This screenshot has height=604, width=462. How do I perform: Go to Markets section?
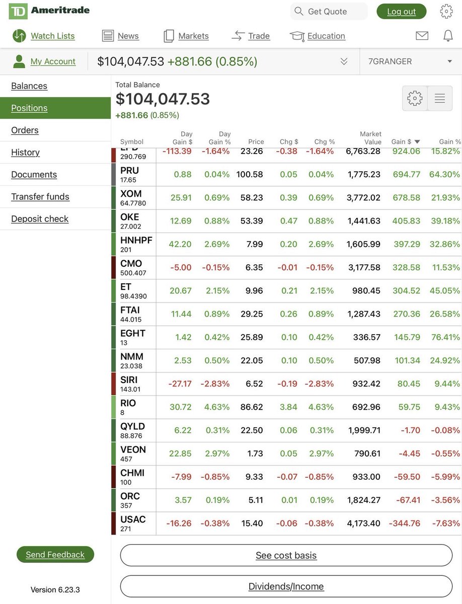193,36
